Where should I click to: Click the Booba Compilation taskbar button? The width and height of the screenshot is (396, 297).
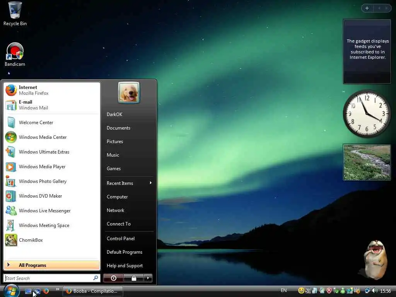tap(93, 291)
